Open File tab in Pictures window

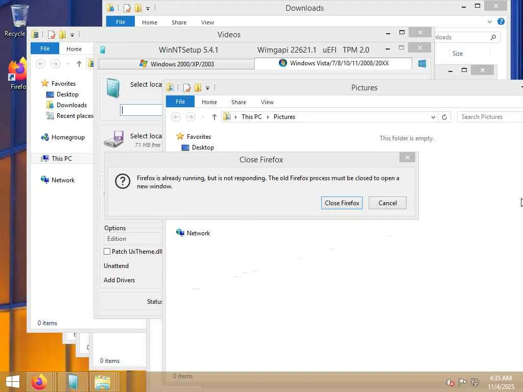[x=180, y=102]
